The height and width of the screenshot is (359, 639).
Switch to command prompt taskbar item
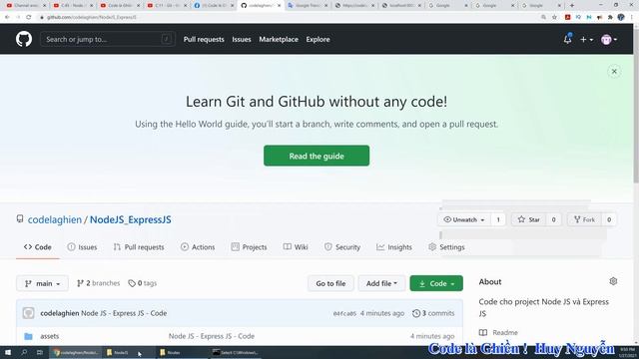(236, 352)
